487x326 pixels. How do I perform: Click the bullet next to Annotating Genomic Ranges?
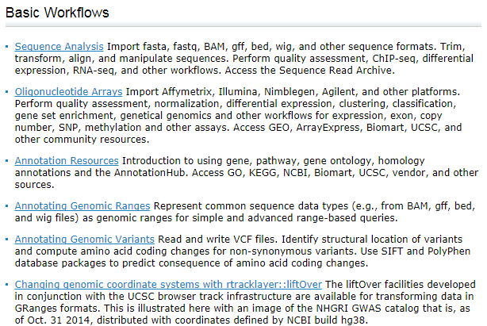[7, 206]
